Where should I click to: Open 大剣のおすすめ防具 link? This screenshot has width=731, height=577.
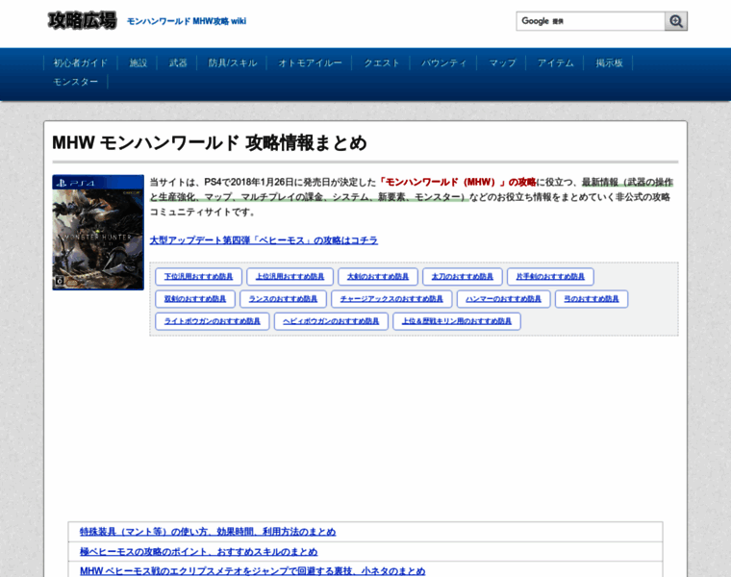pos(378,276)
